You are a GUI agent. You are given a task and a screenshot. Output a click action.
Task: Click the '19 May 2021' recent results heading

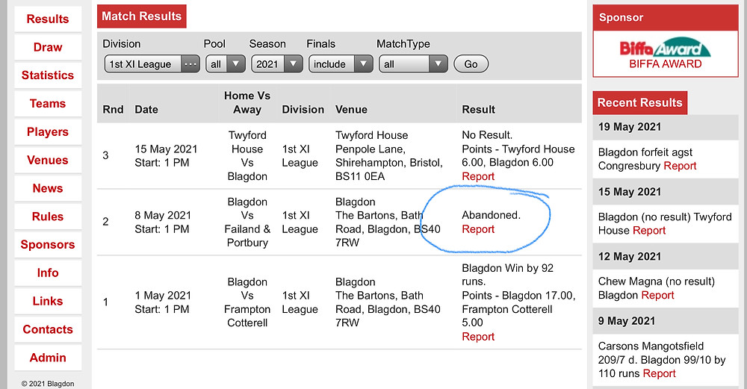[630, 127]
